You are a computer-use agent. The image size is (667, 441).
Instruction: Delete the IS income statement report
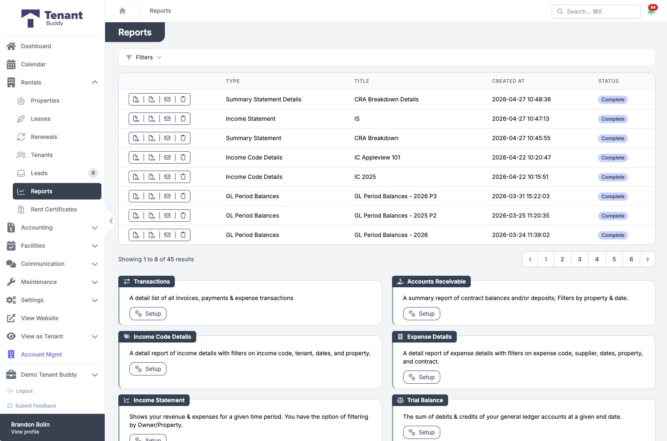(183, 119)
